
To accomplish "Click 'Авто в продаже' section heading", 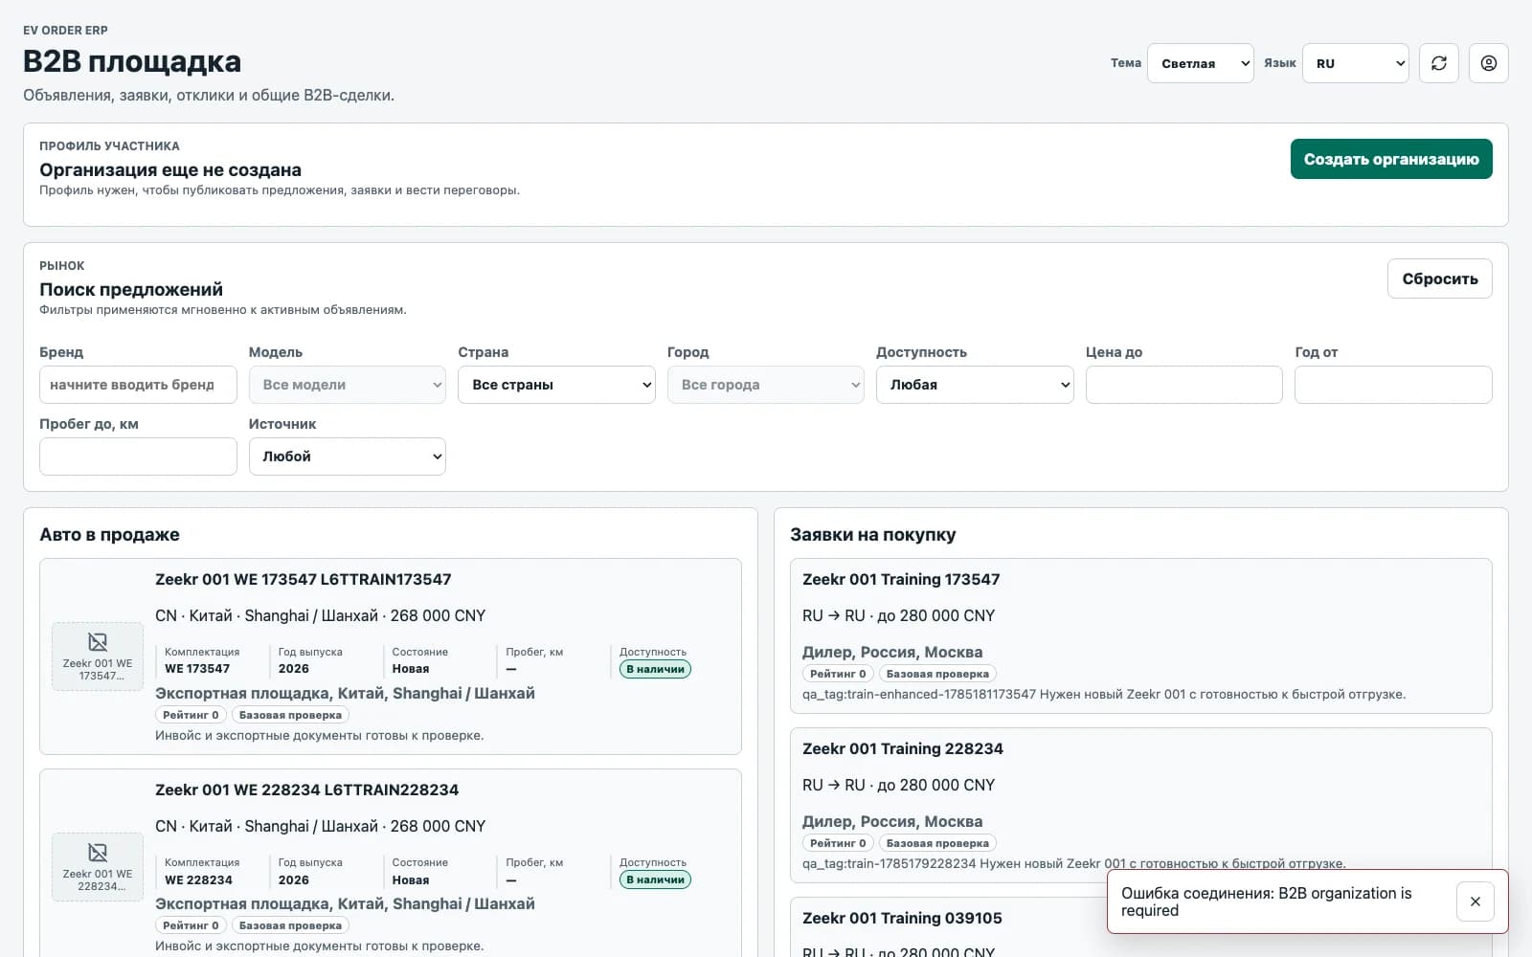I will (x=109, y=534).
